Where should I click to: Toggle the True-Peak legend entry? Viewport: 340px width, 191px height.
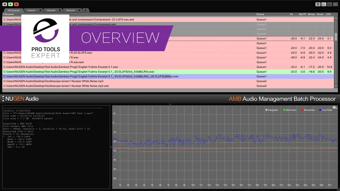click(325, 110)
